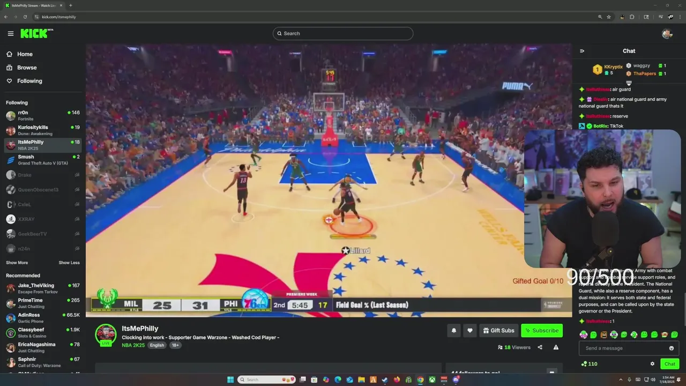Open browser extensions puzzle icon
686x386 pixels.
632,17
